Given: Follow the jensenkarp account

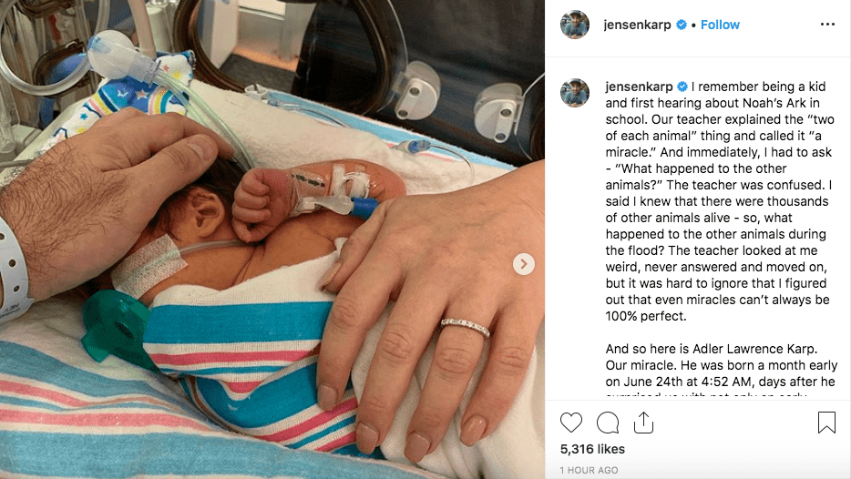Looking at the screenshot, I should 720,25.
